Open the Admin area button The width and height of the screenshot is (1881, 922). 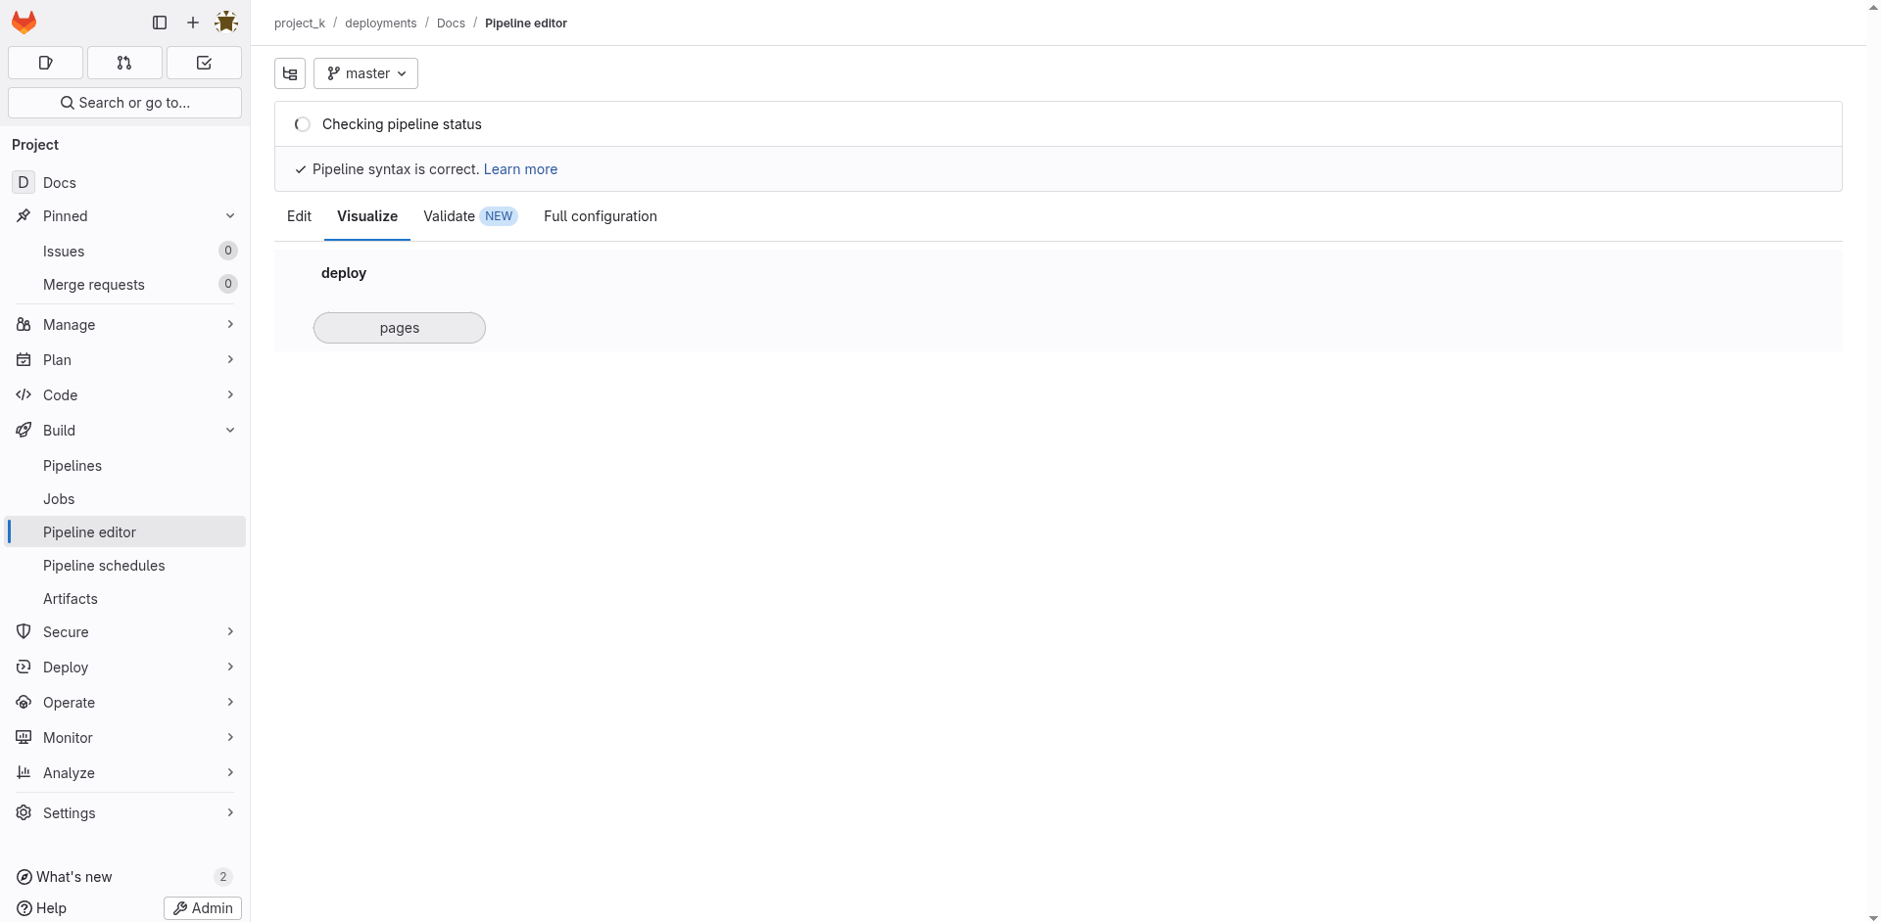pyautogui.click(x=202, y=907)
